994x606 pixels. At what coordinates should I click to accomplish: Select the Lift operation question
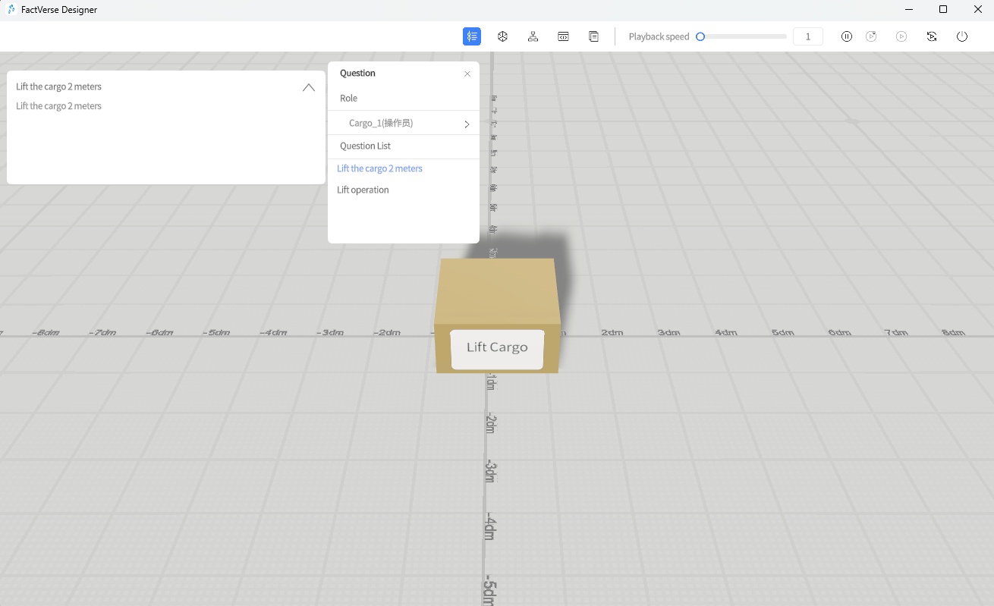click(x=363, y=190)
